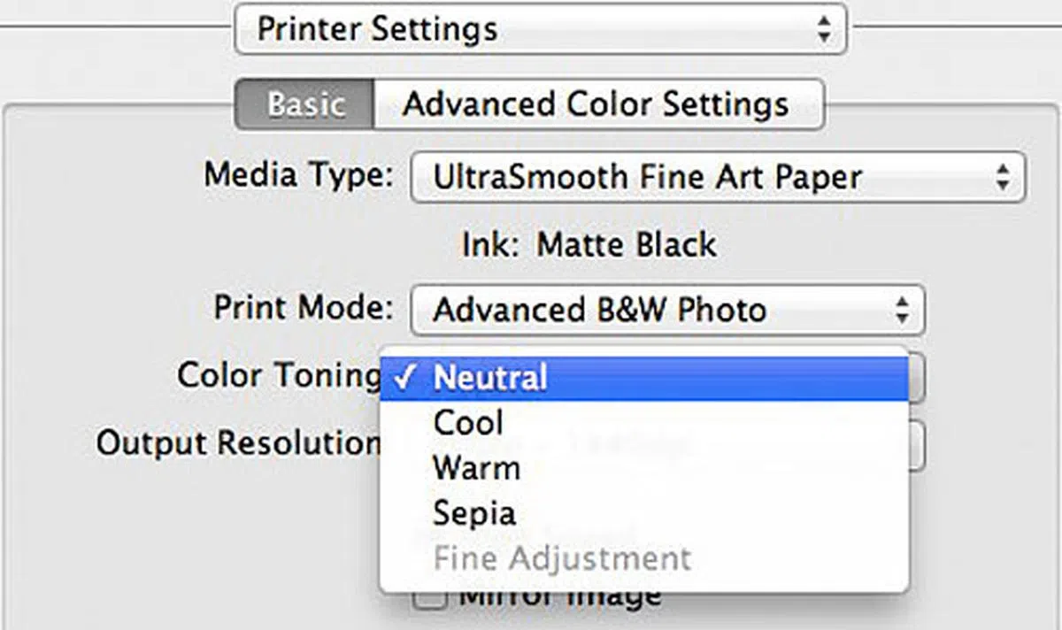Click the Media Type label

(298, 174)
